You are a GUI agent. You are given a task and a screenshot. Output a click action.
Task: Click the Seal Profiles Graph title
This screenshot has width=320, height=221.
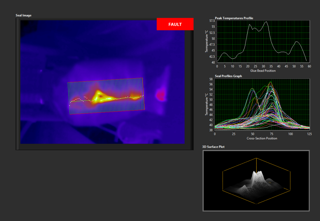coord(228,76)
